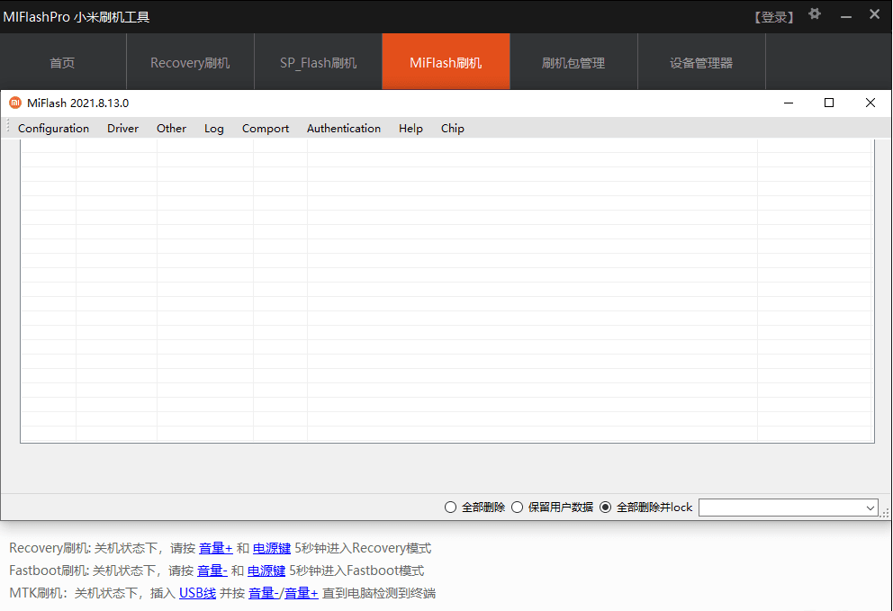Click the 电源键 link in Fastboot instructions
This screenshot has height=611, width=893.
coord(266,571)
